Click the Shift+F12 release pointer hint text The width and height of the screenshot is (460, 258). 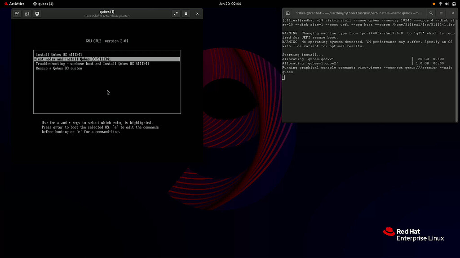coord(106,16)
